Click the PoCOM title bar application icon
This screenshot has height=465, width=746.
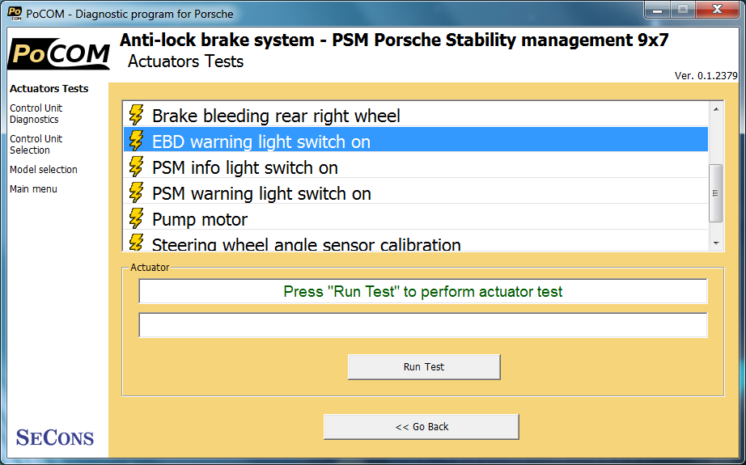click(x=15, y=13)
